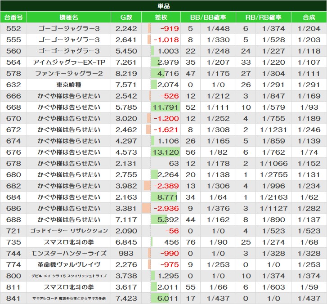Click machine number 688
Image resolution: width=327 pixels, height=304 pixels.
[x=13, y=220]
